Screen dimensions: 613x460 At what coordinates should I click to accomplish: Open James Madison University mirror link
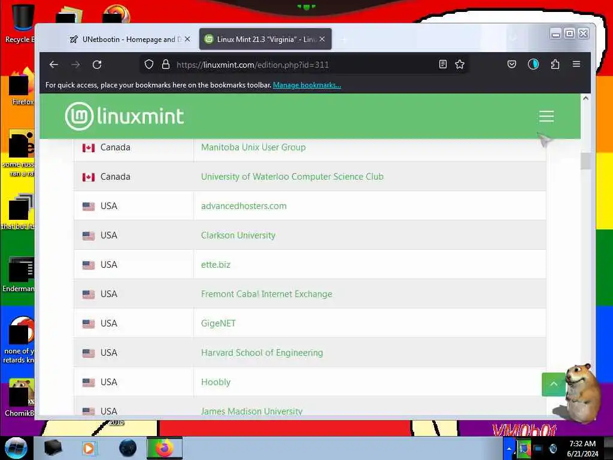(252, 411)
